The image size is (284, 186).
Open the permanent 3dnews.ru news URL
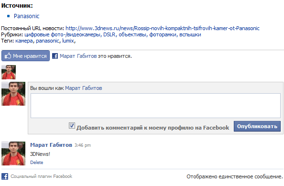click(x=163, y=28)
